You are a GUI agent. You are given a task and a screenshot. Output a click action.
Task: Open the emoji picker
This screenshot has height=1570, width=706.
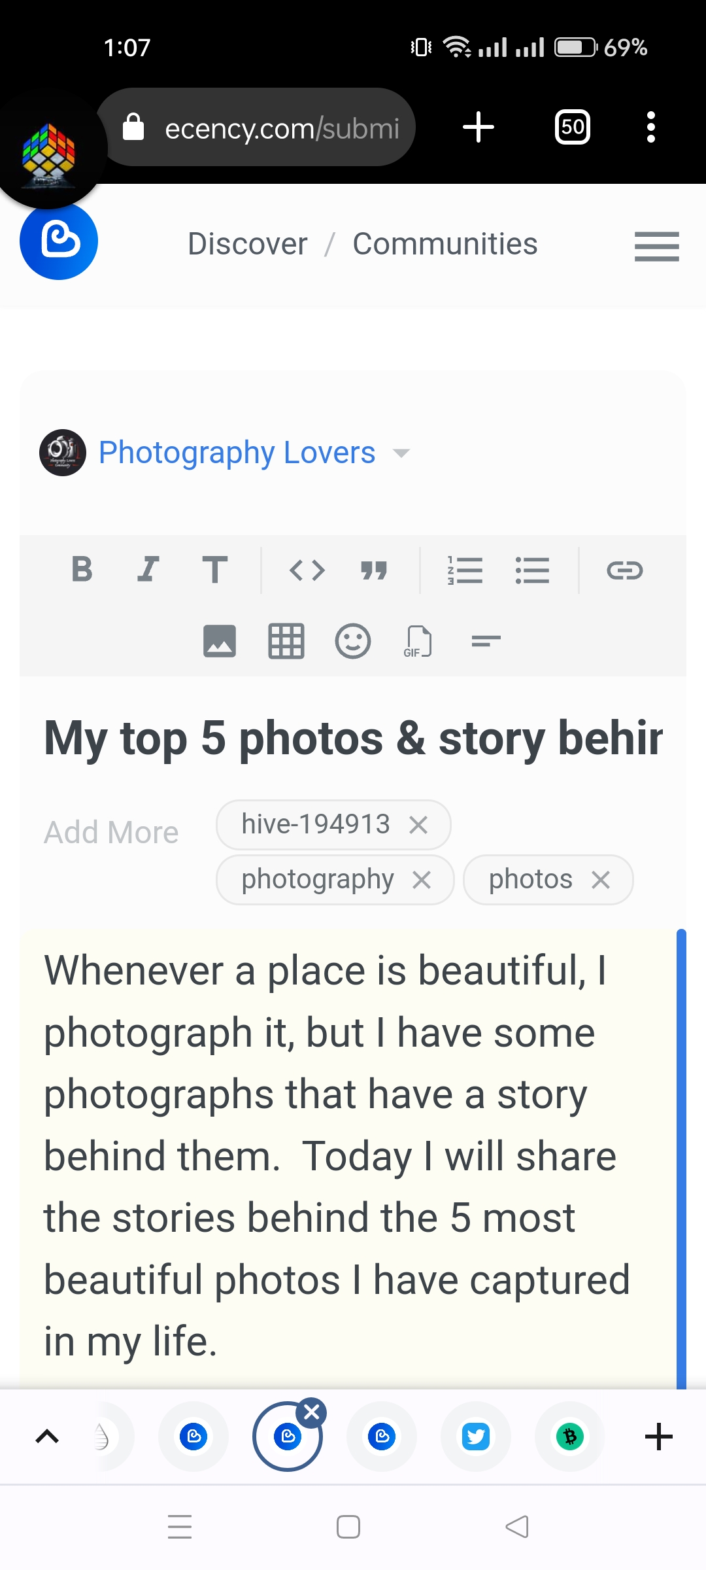pyautogui.click(x=353, y=641)
